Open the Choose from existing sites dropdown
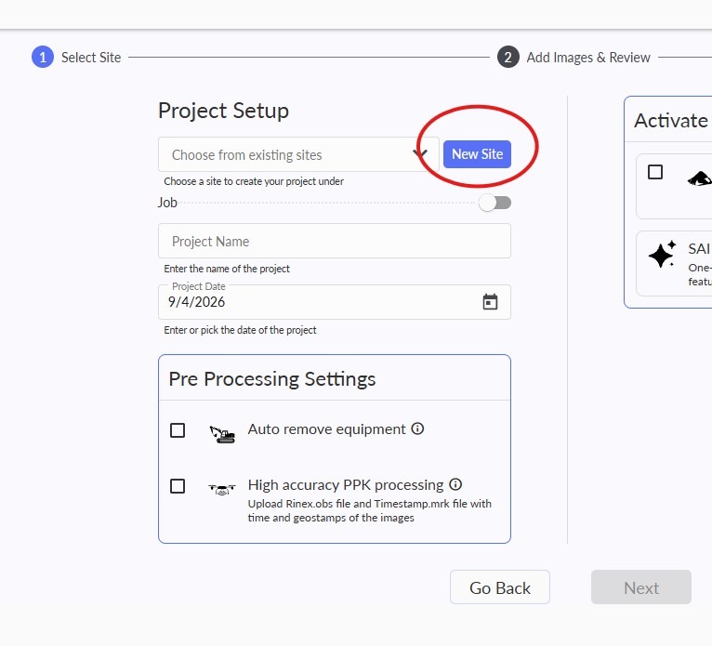 (x=298, y=155)
